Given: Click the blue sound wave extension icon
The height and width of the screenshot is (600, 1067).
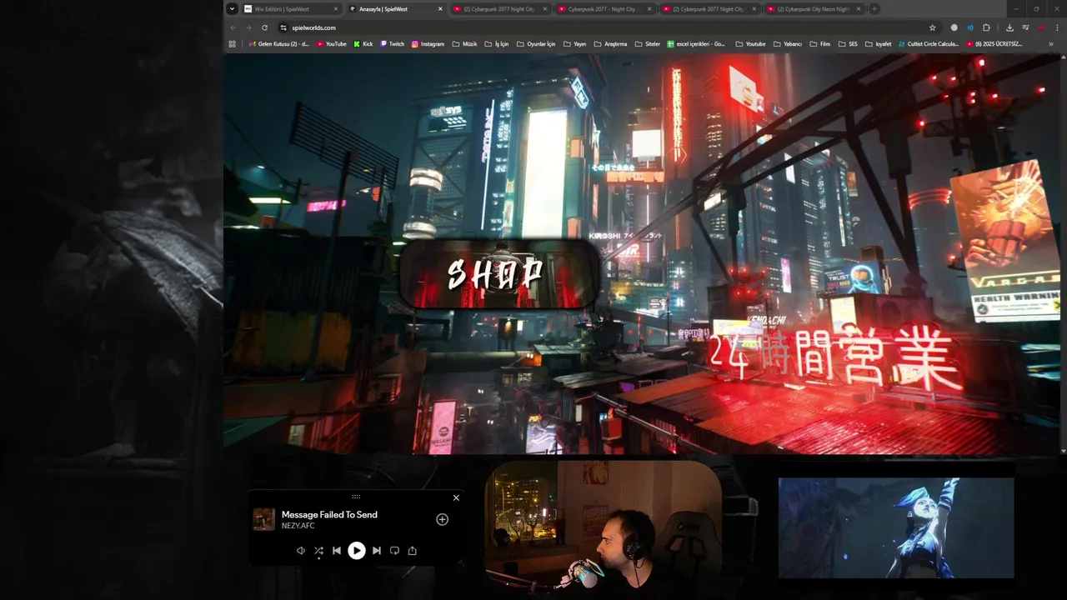Looking at the screenshot, I should (970, 27).
